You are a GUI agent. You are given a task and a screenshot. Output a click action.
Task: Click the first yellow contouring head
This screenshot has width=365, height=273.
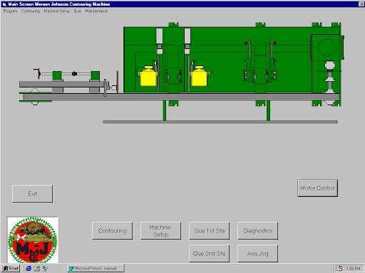[148, 76]
